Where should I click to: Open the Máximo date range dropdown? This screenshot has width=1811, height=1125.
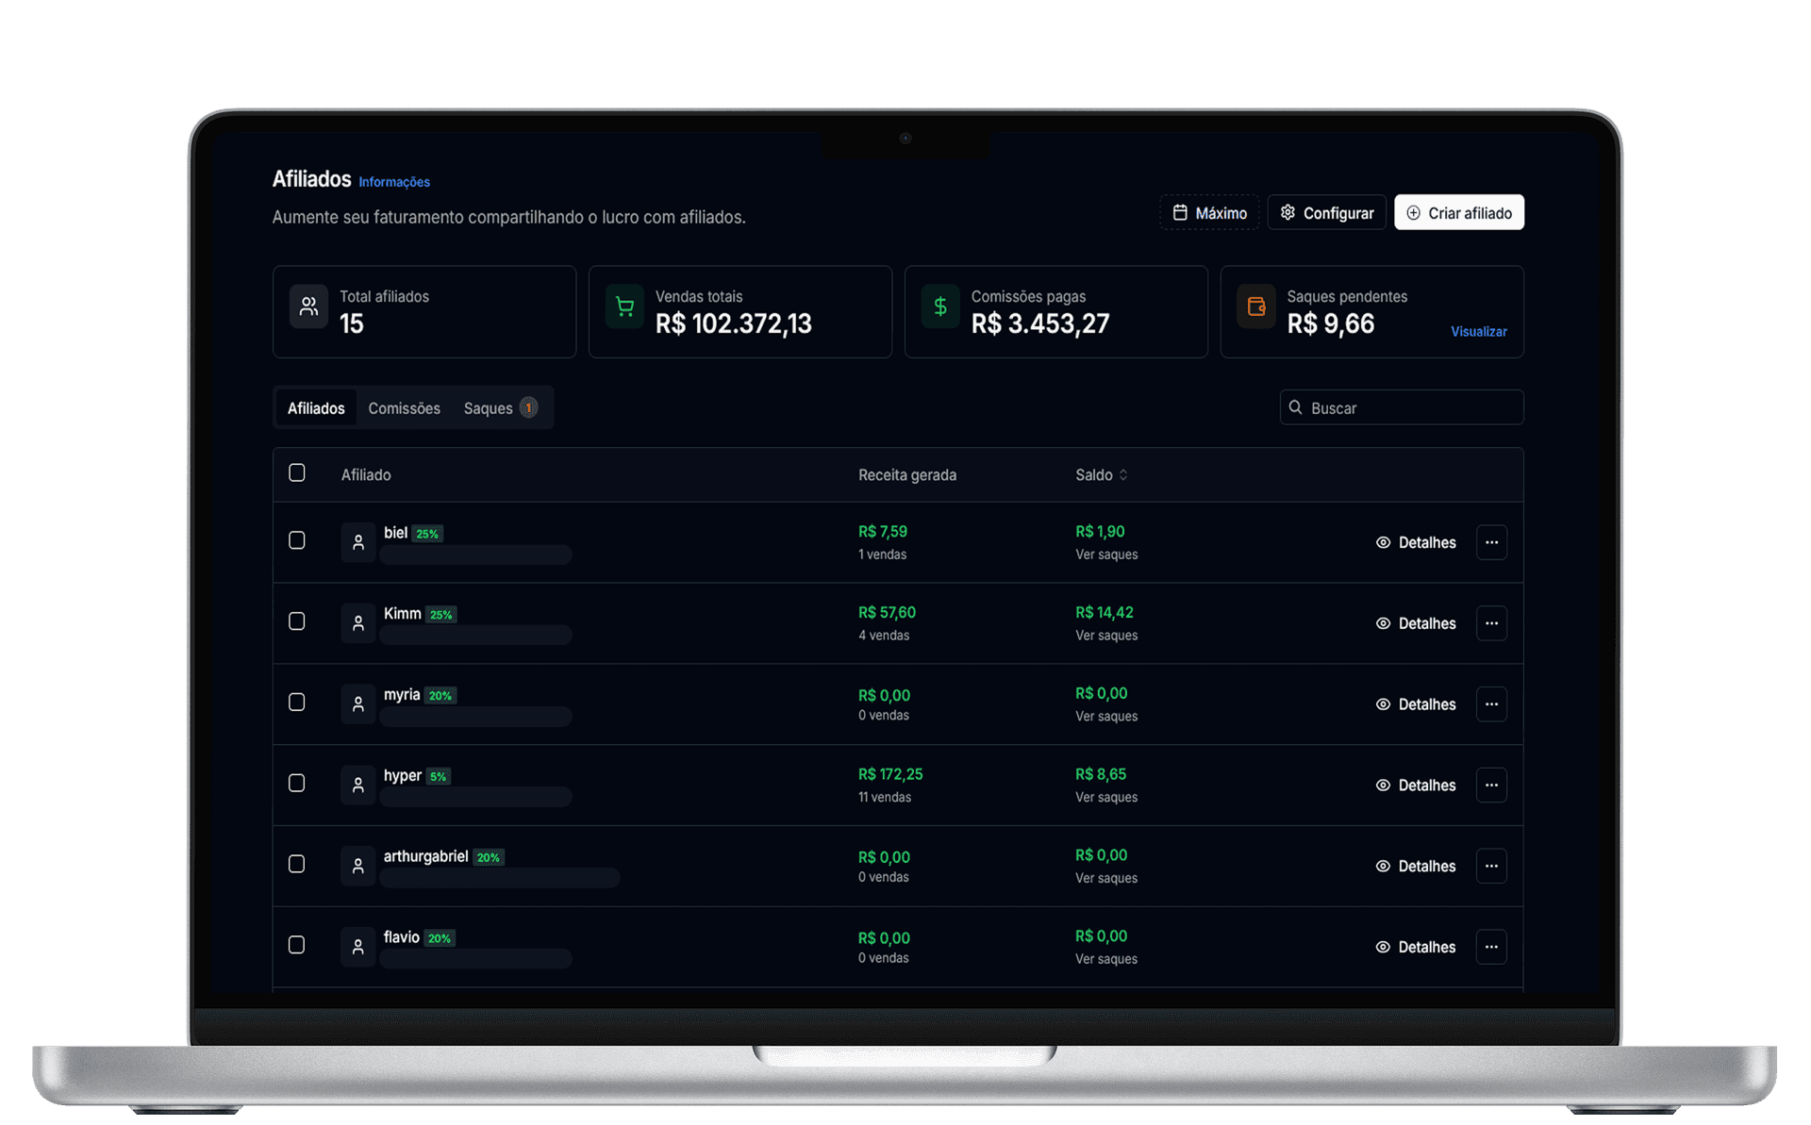pyautogui.click(x=1209, y=213)
